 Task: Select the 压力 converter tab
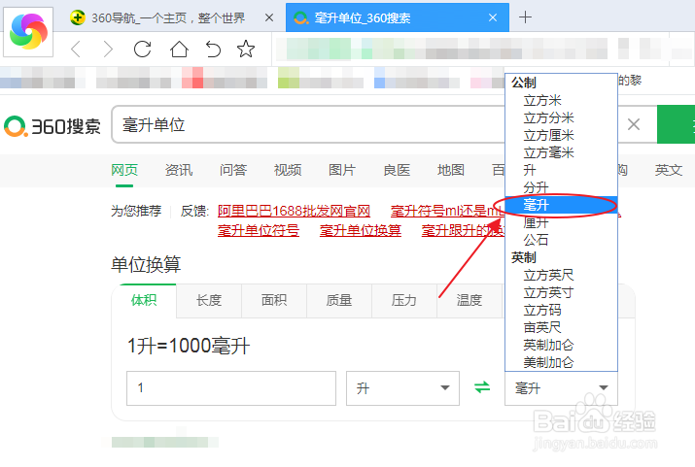click(403, 300)
